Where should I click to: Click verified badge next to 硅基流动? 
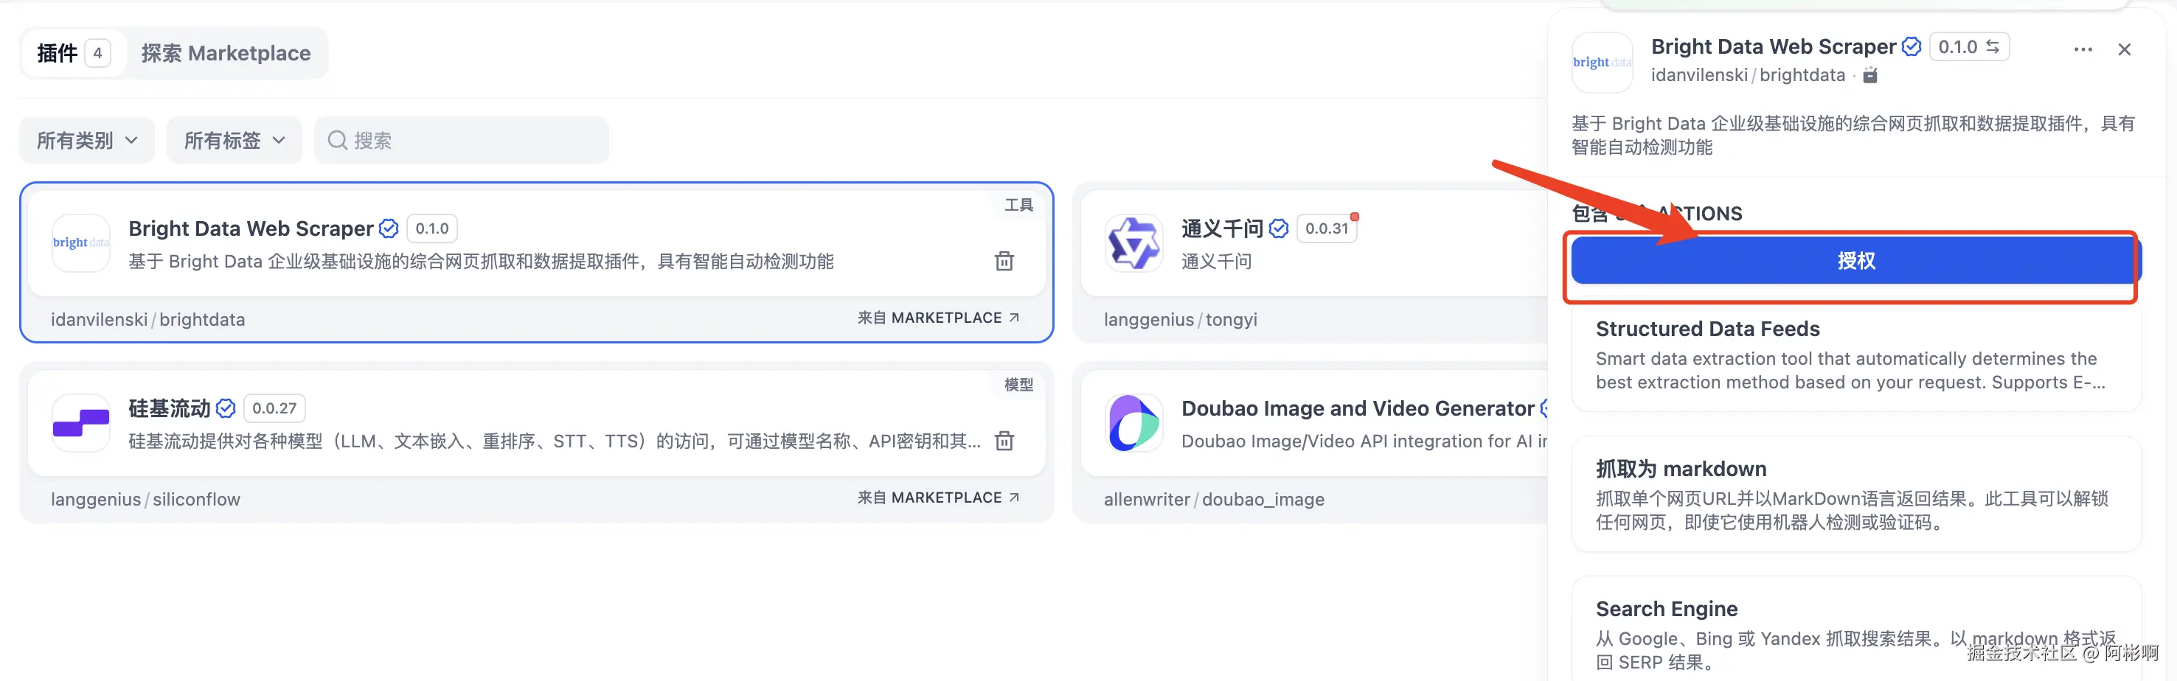pos(226,409)
